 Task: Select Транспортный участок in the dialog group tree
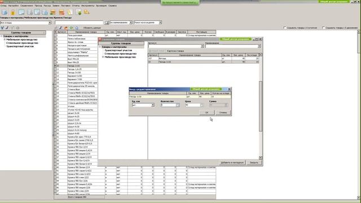(x=118, y=50)
